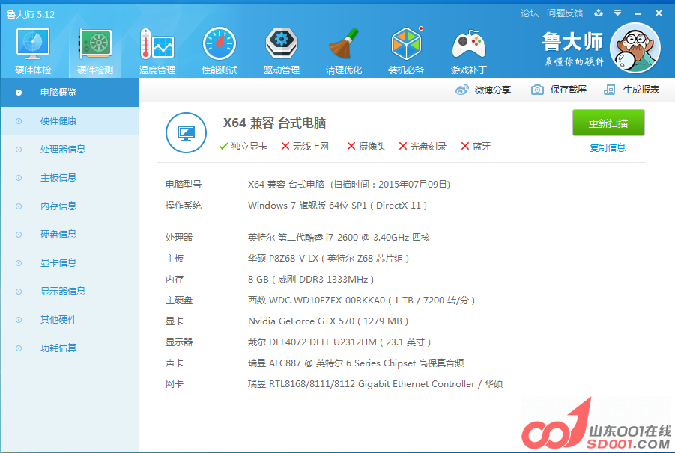The width and height of the screenshot is (675, 453).
Task: Minimize the 鲁大师 window
Action: (638, 13)
